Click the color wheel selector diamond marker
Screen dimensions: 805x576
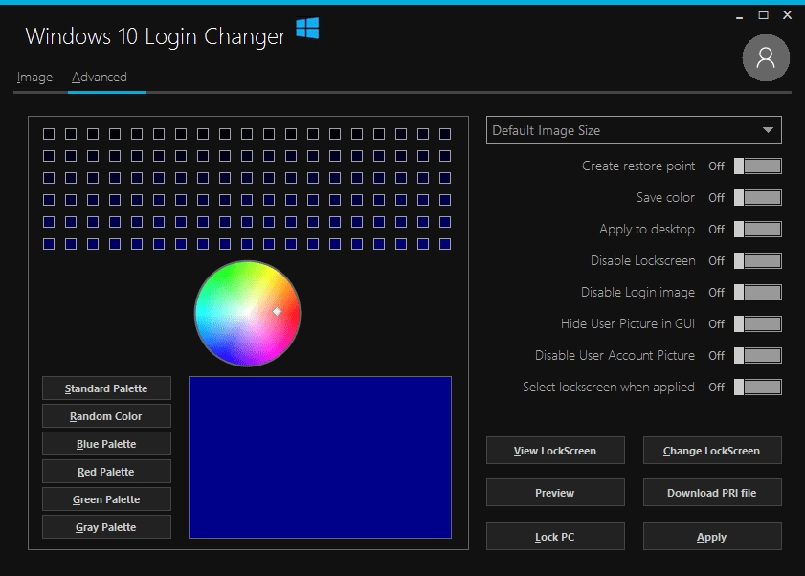(278, 311)
